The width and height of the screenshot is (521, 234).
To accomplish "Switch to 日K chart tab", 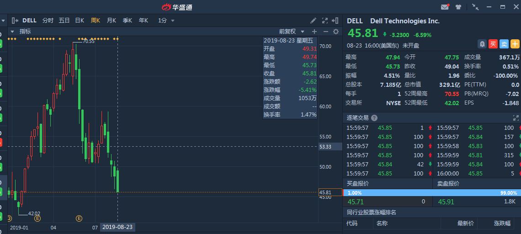I will [x=80, y=21].
